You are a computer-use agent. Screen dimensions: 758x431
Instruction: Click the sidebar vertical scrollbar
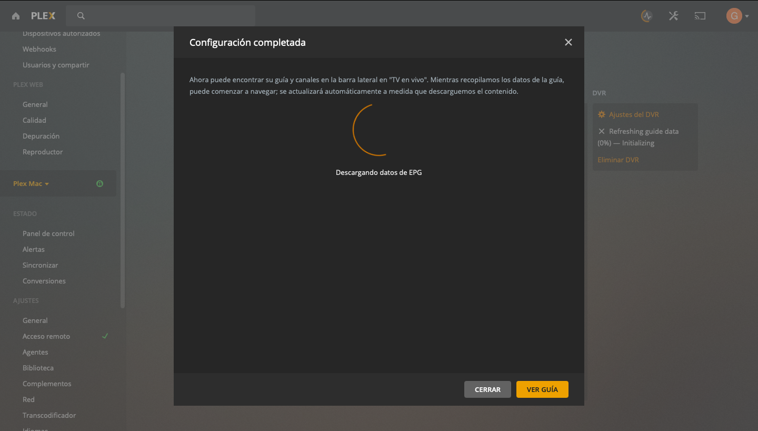click(123, 190)
